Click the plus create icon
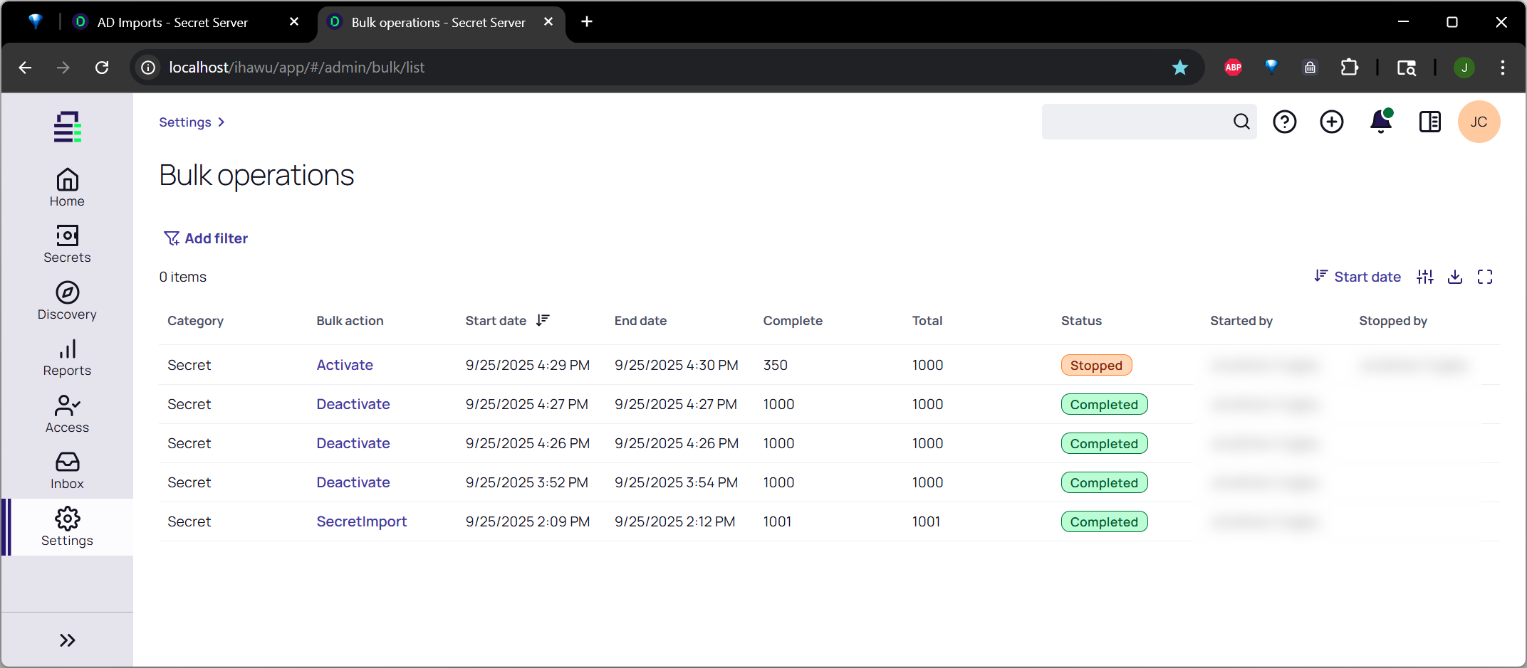Viewport: 1527px width, 668px height. click(1331, 122)
